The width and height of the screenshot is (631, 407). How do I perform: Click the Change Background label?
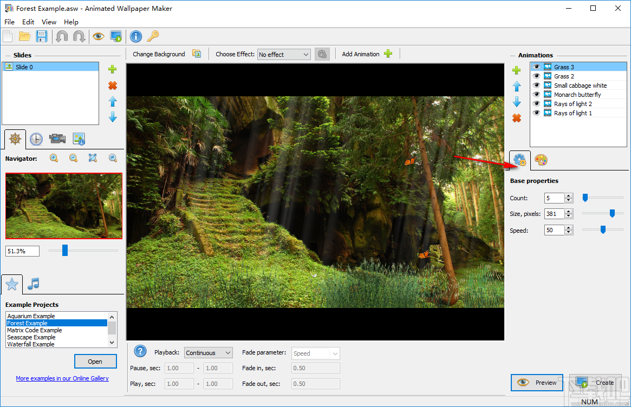(x=159, y=54)
